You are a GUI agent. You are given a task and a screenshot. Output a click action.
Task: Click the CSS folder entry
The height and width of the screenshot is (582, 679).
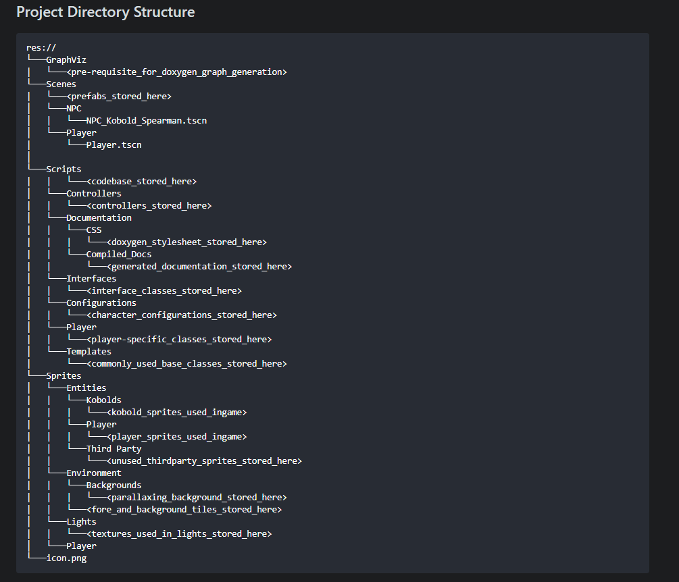(94, 230)
